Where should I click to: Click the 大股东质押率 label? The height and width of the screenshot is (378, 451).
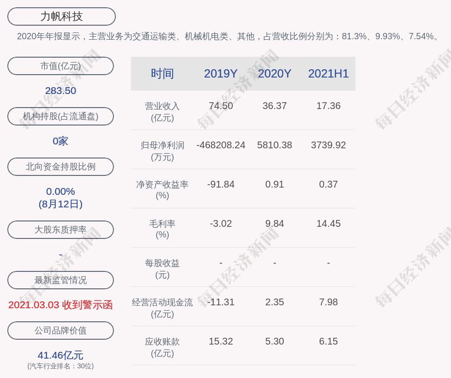point(61,229)
